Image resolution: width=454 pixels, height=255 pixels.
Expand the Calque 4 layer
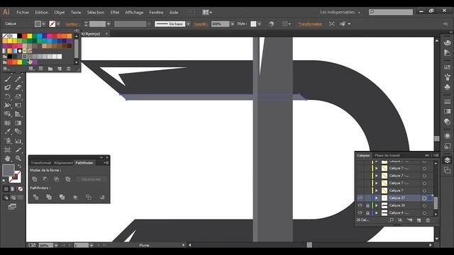pos(377,212)
